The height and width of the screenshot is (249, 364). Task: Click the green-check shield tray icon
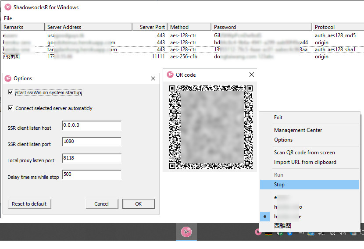[x=279, y=233]
